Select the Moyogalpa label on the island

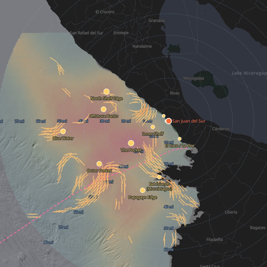pos(193,78)
